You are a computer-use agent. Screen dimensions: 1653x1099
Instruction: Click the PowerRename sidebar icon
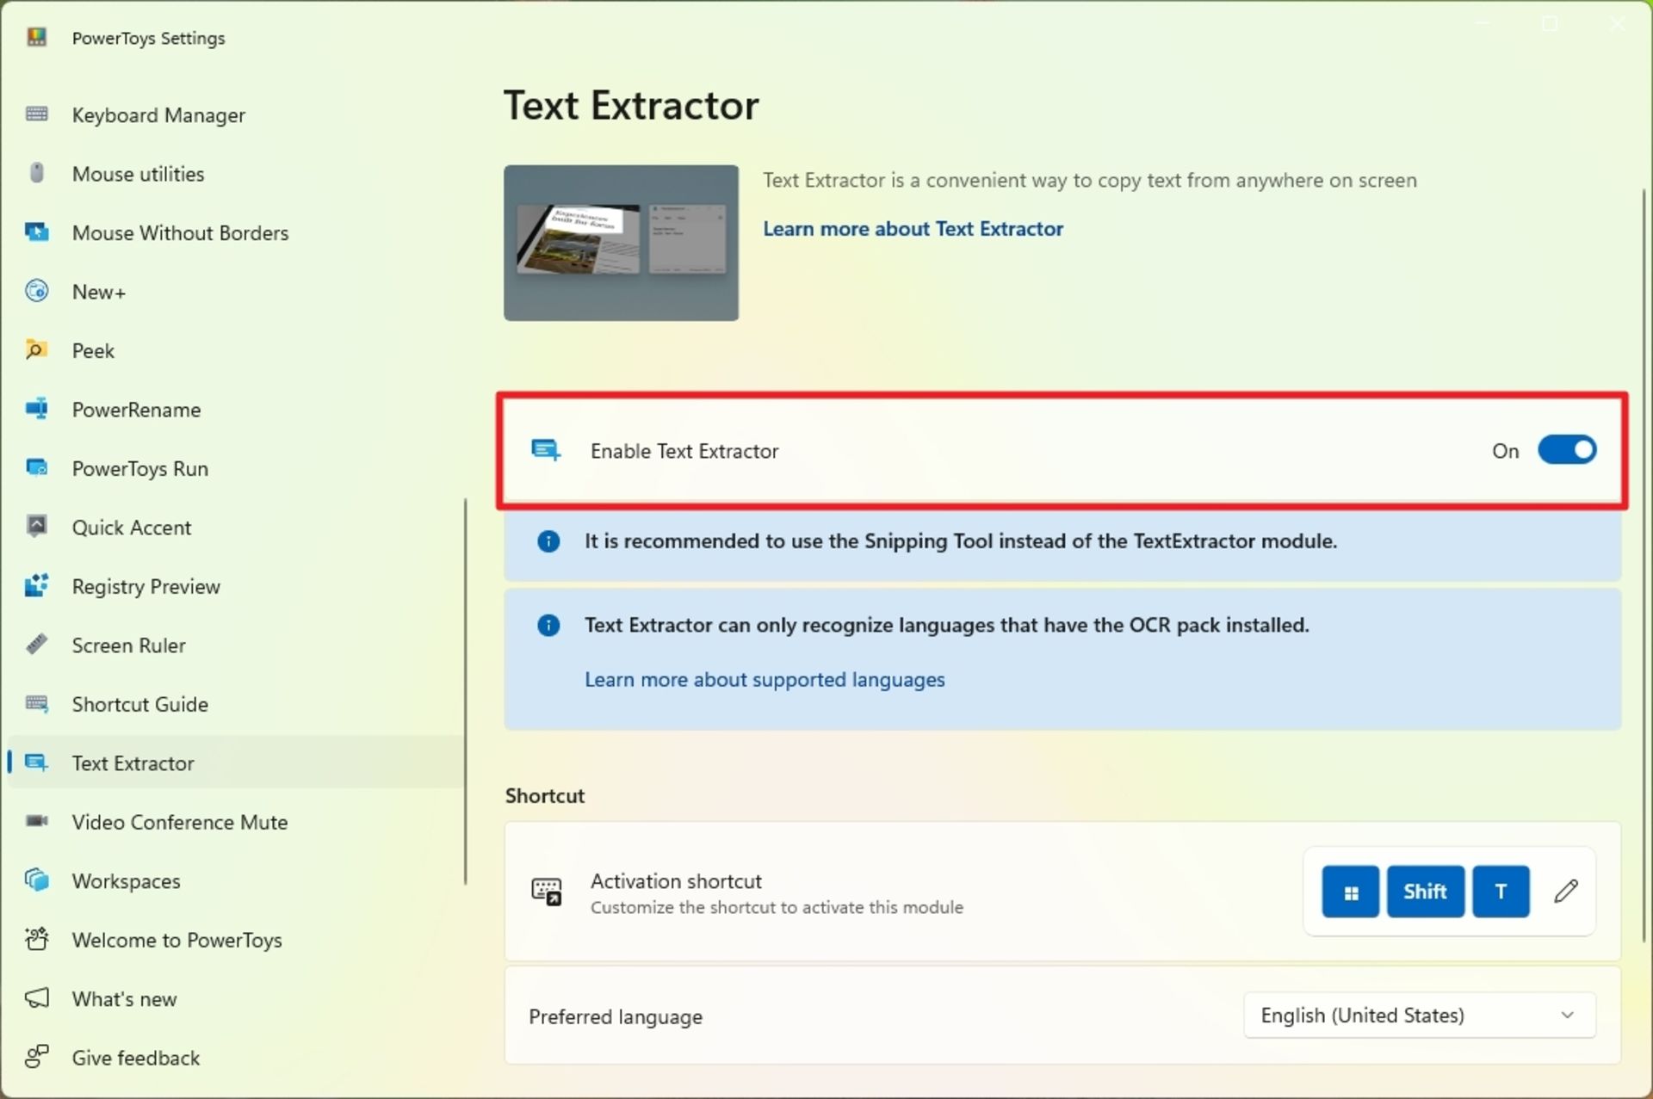tap(37, 409)
